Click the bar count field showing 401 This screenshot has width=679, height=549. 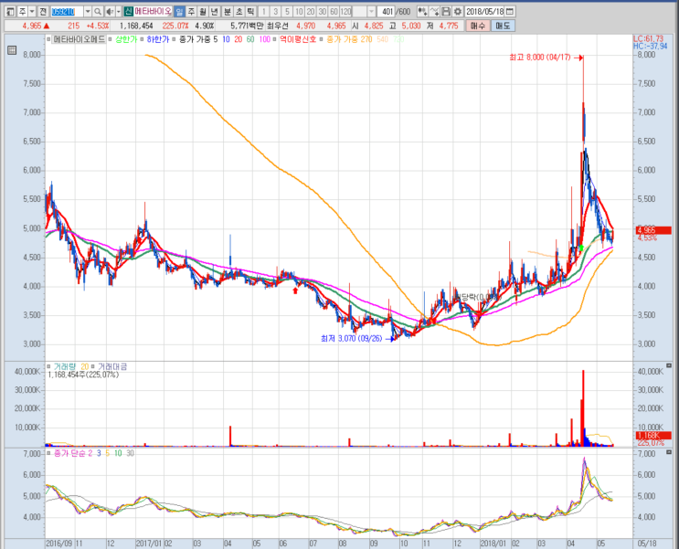click(x=386, y=12)
